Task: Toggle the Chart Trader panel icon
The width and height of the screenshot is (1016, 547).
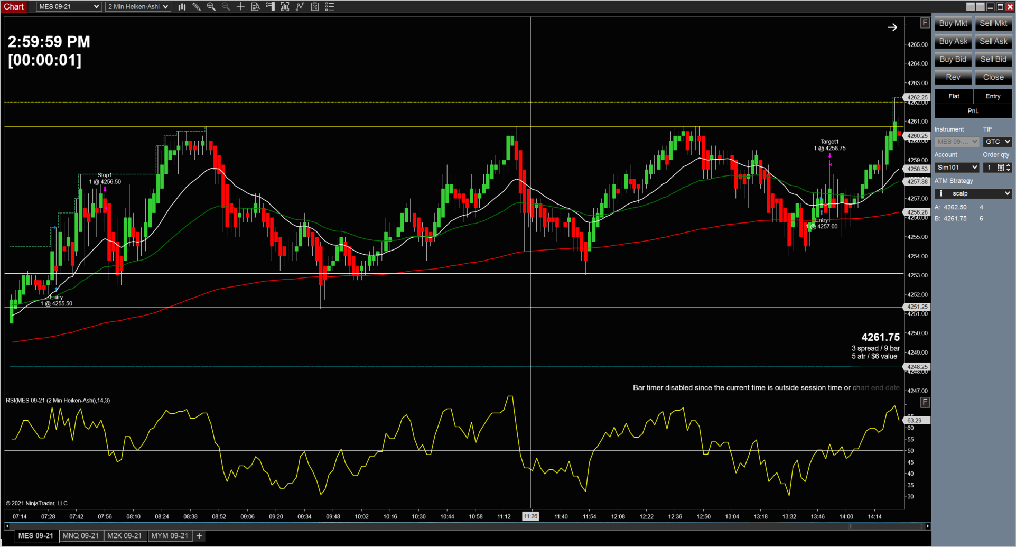Action: pyautogui.click(x=271, y=7)
